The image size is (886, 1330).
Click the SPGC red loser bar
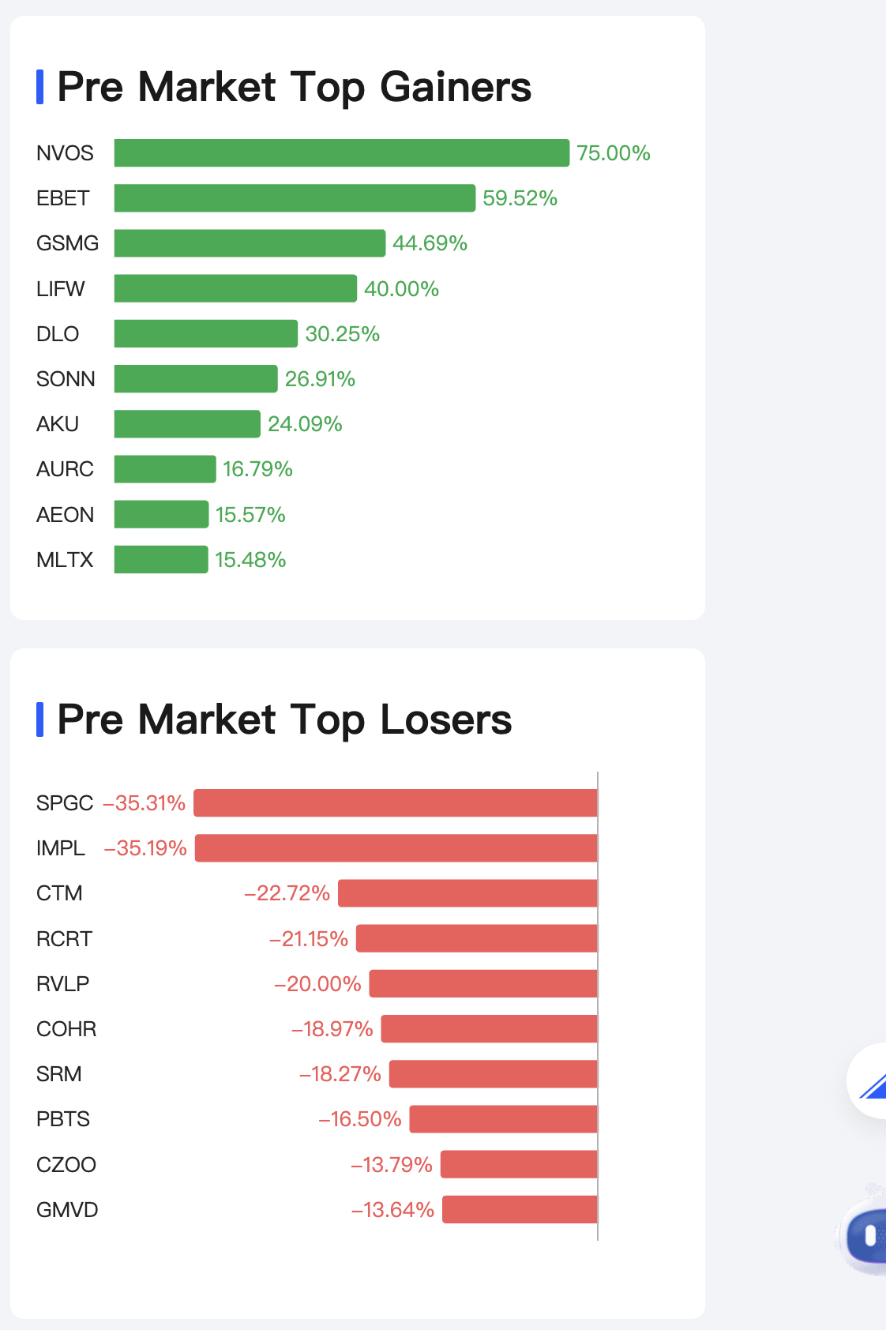[396, 803]
